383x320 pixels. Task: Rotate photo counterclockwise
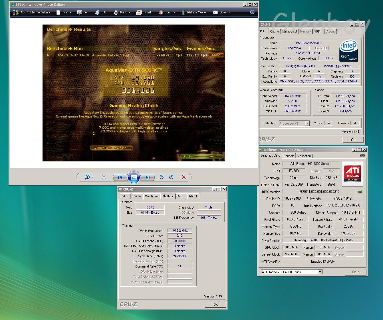point(162,177)
